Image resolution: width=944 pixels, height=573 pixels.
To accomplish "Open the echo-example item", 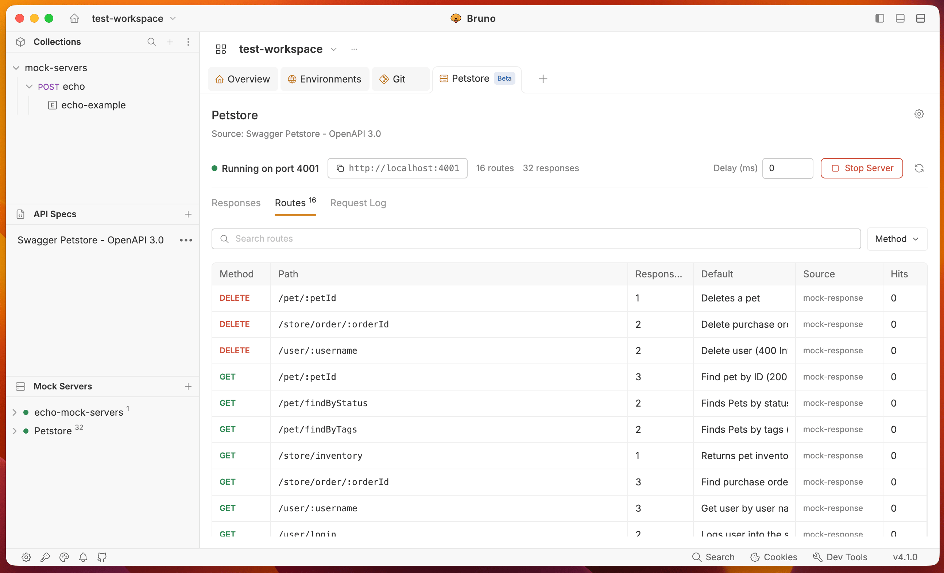I will tap(93, 105).
